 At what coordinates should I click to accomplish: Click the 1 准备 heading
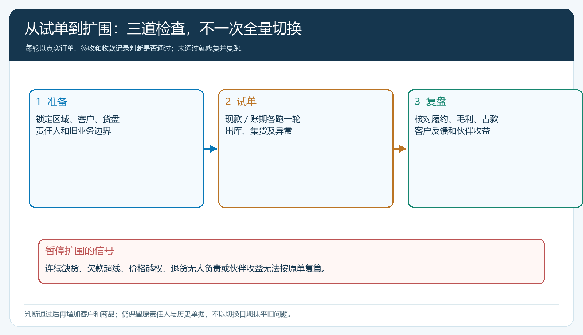pos(51,102)
